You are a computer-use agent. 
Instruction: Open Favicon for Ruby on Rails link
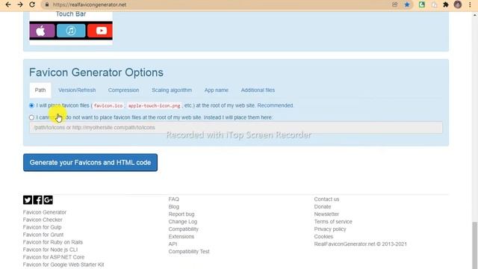[x=53, y=242]
